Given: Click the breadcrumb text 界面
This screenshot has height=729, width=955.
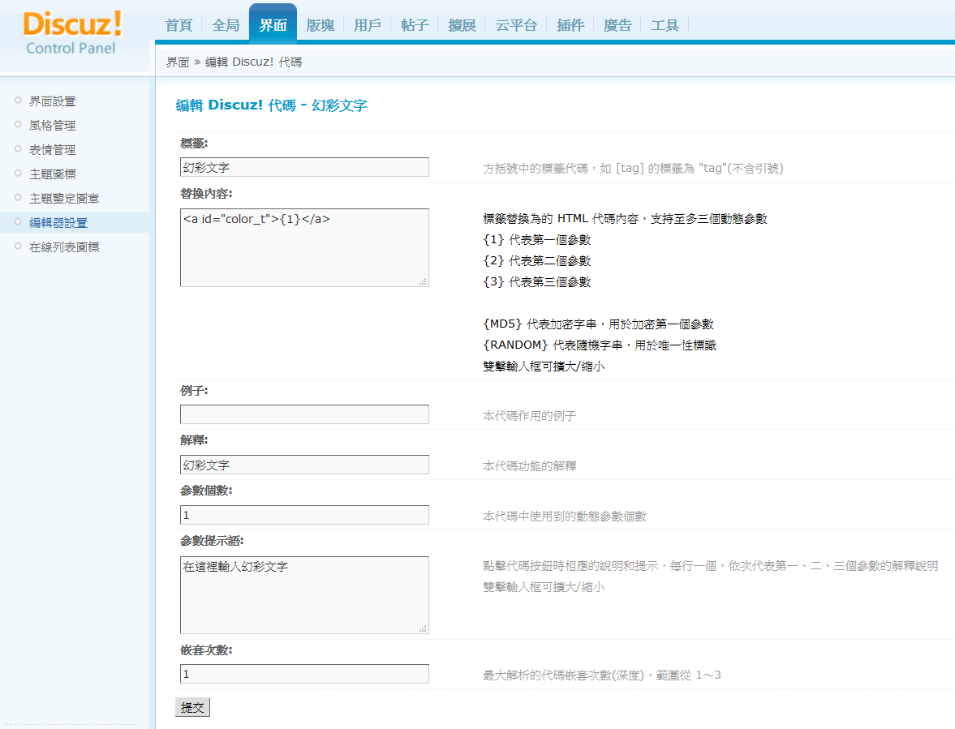Looking at the screenshot, I should [177, 62].
